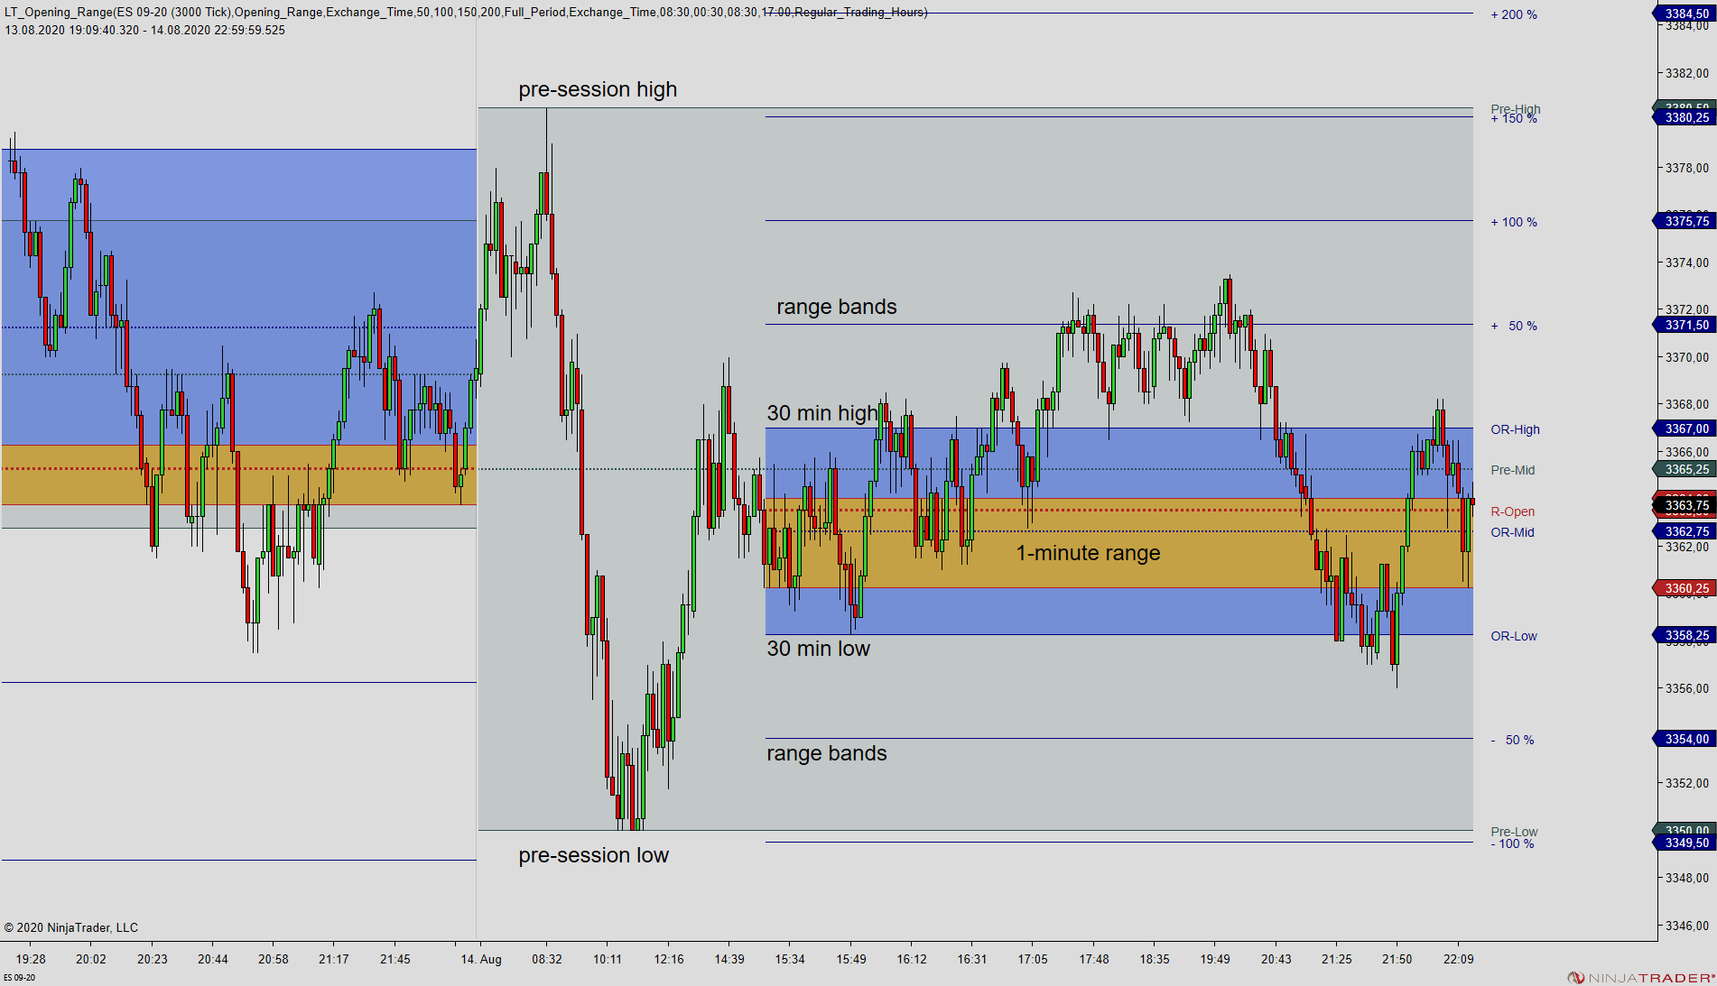This screenshot has height=986, width=1717.
Task: Click the 15:34 time axis label
Action: (x=790, y=959)
